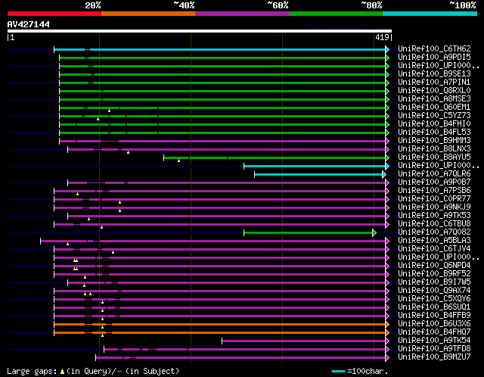Select the UniRef100_B4FHI0 label
The image size is (484, 377).
click(434, 123)
